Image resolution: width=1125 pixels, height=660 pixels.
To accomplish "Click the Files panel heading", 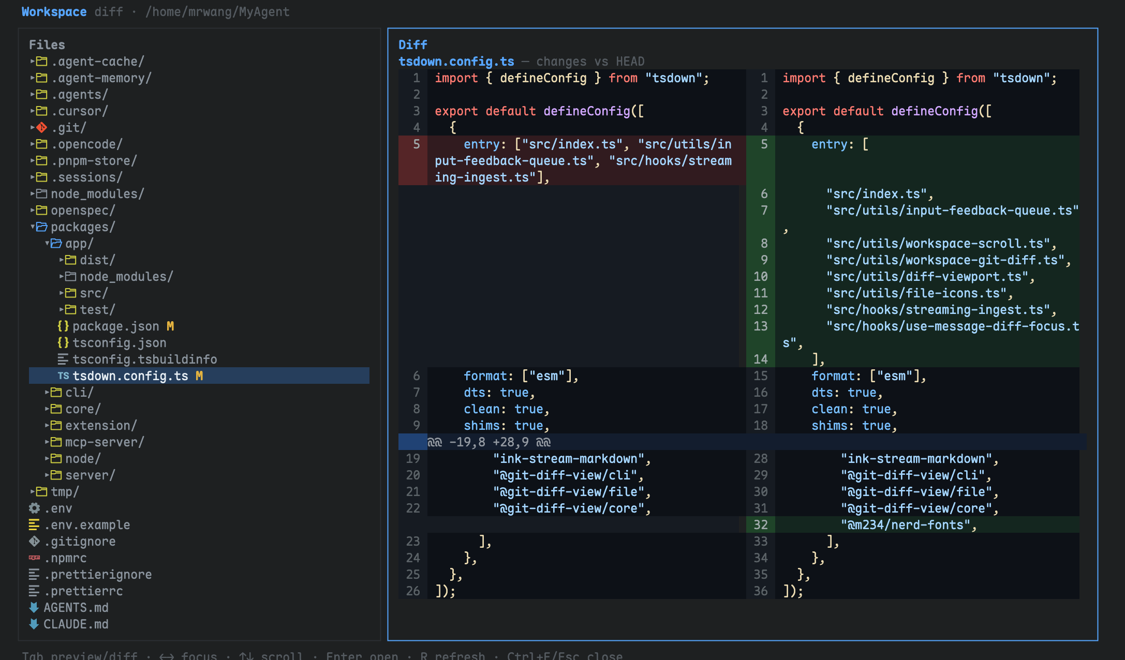I will point(47,44).
